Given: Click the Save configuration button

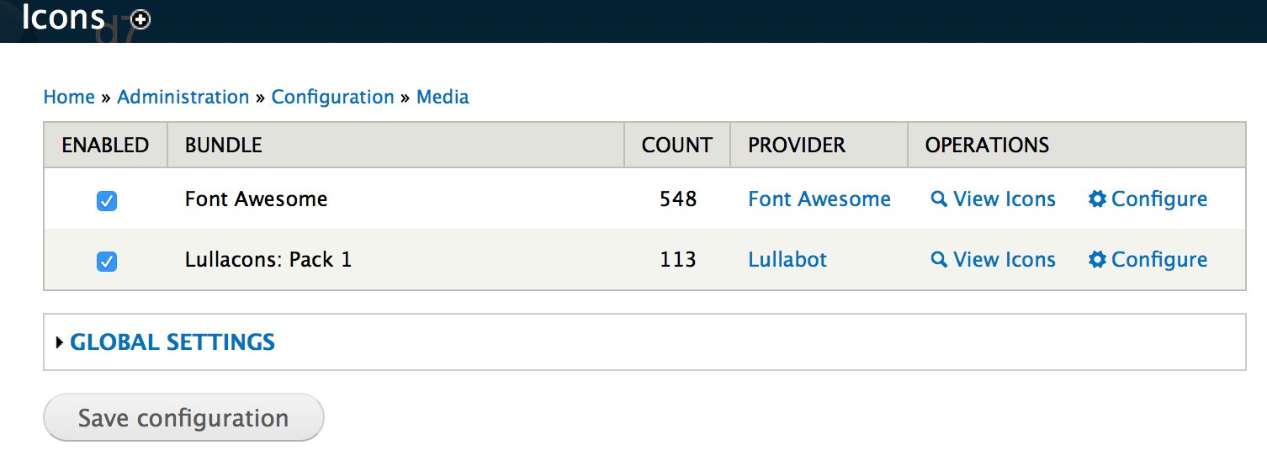Looking at the screenshot, I should [x=183, y=417].
